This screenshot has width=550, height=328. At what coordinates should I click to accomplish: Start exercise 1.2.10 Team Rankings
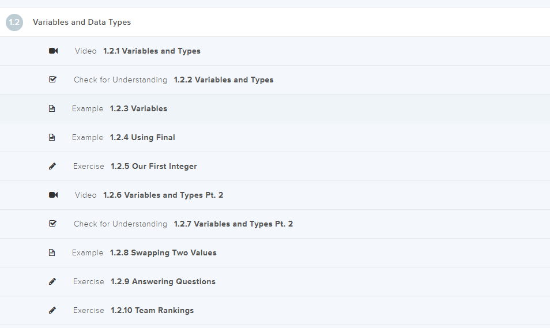pos(152,310)
